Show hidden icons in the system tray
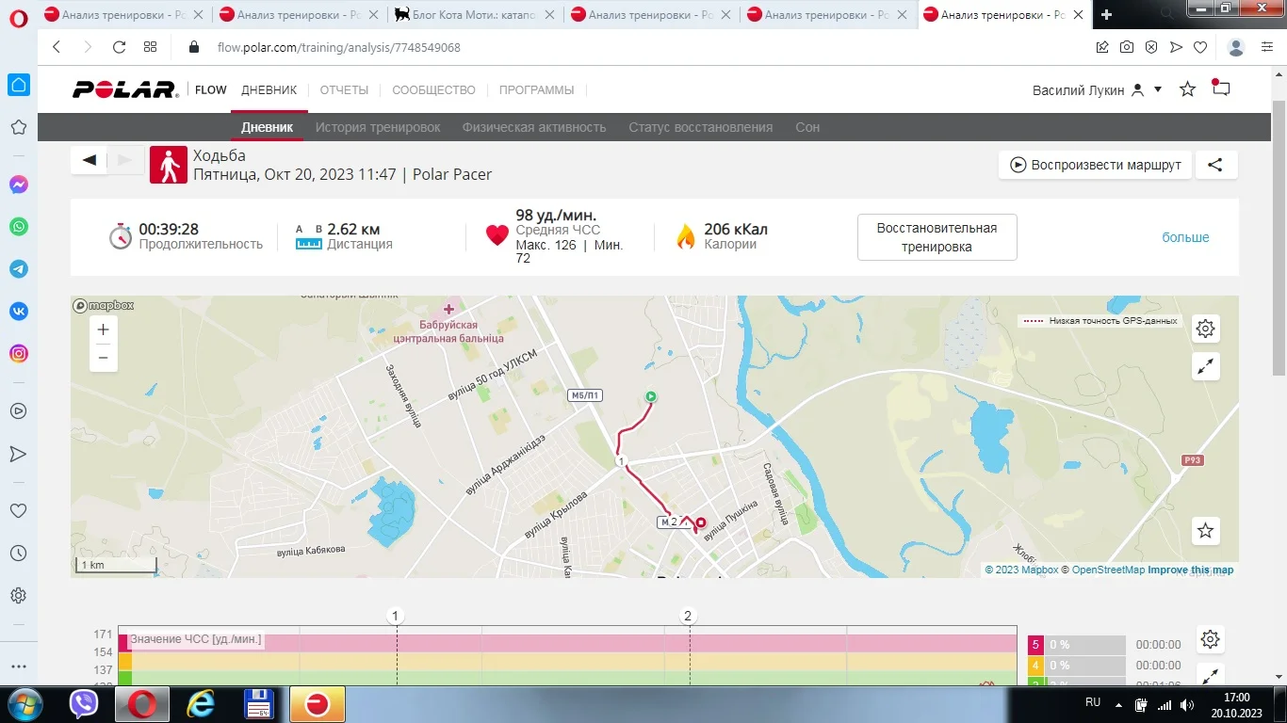Viewport: 1287px width, 723px height. (x=1118, y=704)
